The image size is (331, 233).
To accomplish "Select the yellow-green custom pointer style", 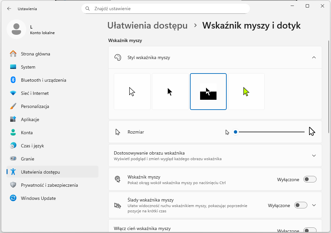I will [x=246, y=92].
